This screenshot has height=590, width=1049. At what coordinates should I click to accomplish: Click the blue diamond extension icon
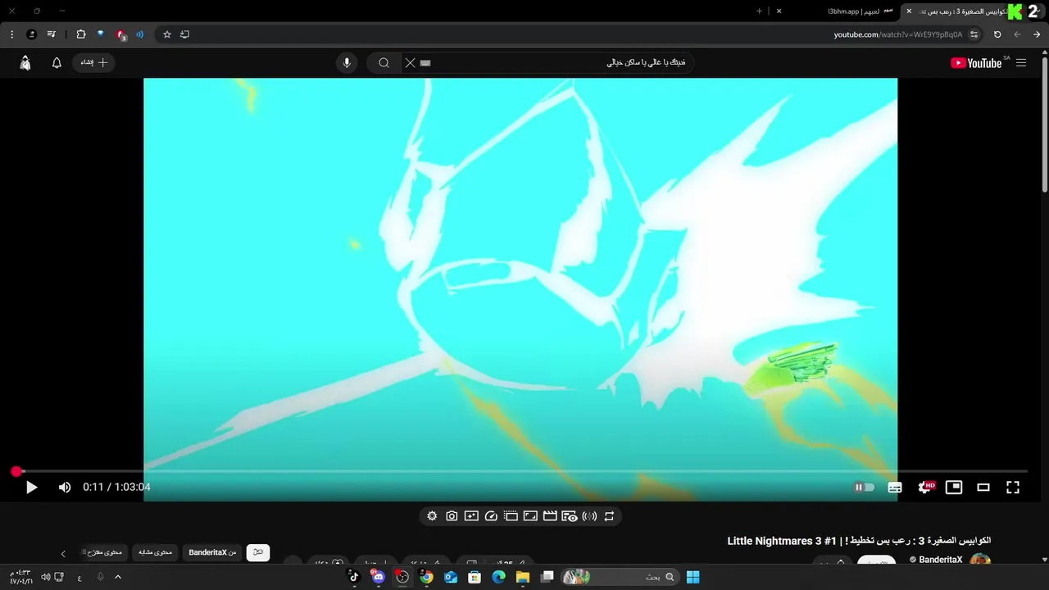pos(101,34)
